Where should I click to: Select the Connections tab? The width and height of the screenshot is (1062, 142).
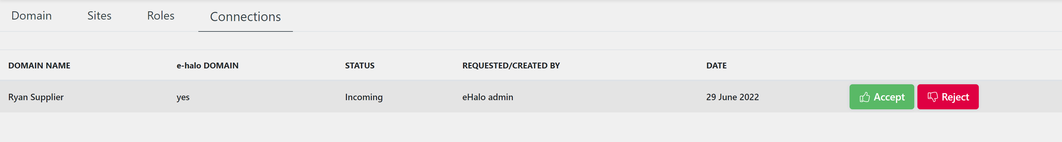point(245,16)
